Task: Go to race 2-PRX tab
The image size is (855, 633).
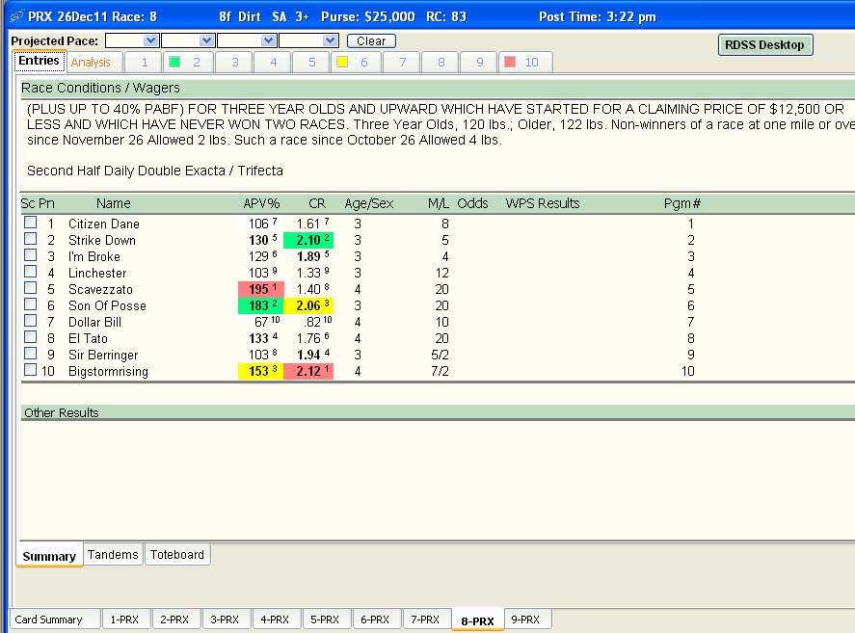Action: tap(174, 620)
